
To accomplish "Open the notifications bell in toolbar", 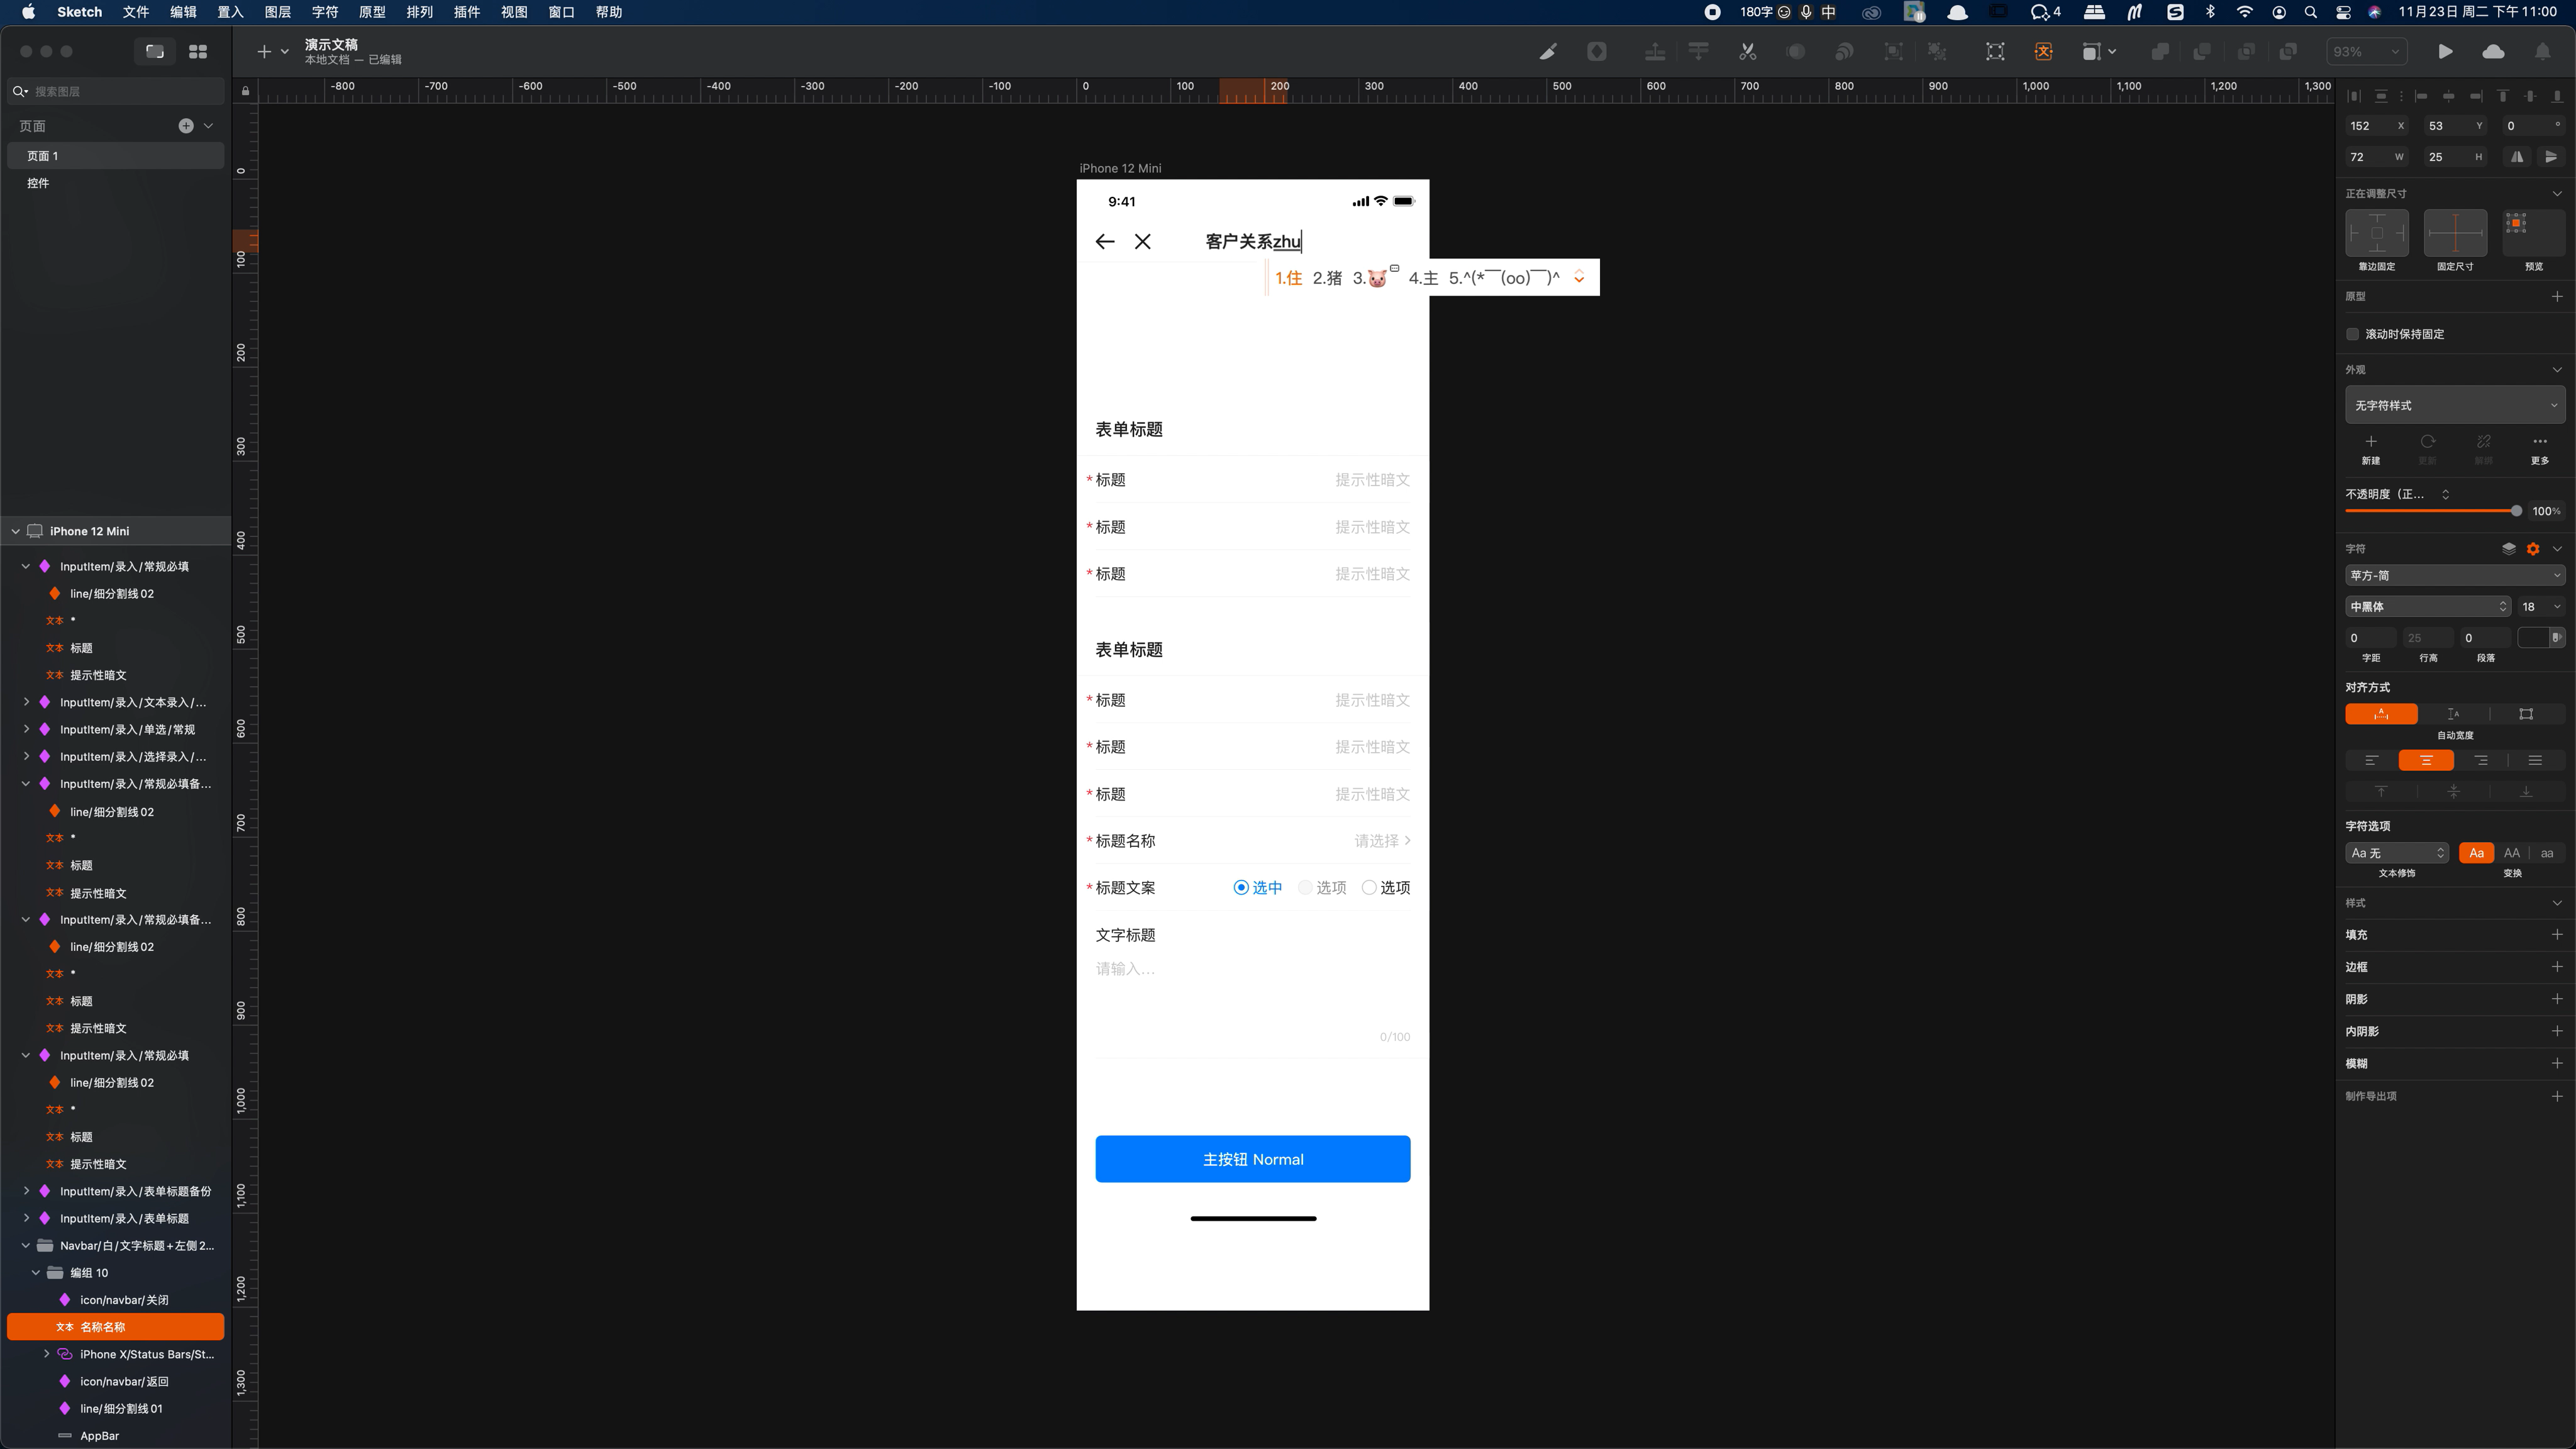I will pyautogui.click(x=2542, y=51).
